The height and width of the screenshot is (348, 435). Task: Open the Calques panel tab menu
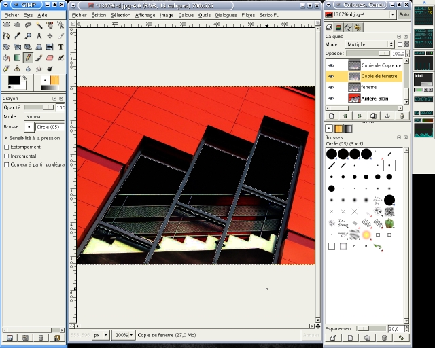[x=399, y=36]
